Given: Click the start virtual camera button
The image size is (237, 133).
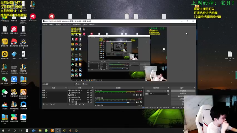Looking at the screenshot, I should pyautogui.click(x=177, y=96).
